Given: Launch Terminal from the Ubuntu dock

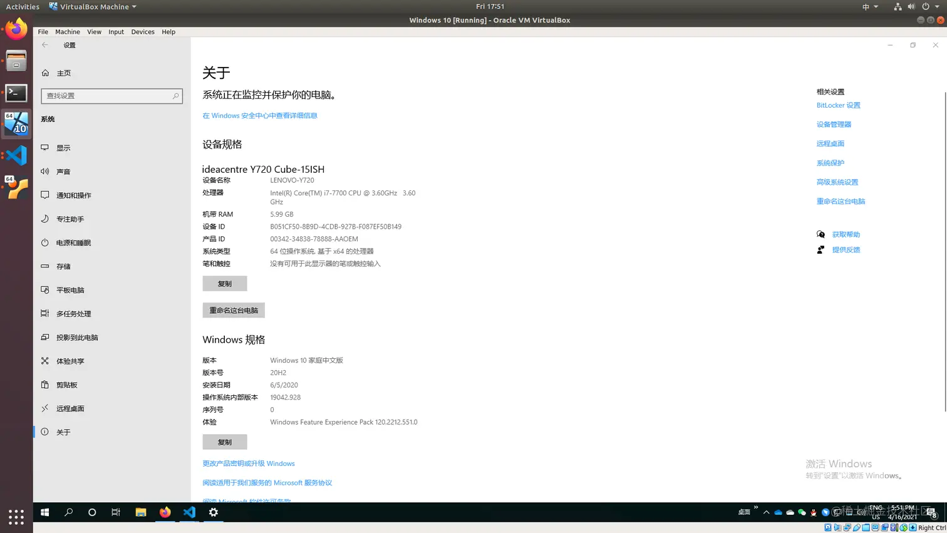Looking at the screenshot, I should [x=16, y=93].
